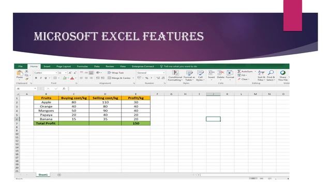
Task: Open the Font Color red A
Action: (72, 78)
